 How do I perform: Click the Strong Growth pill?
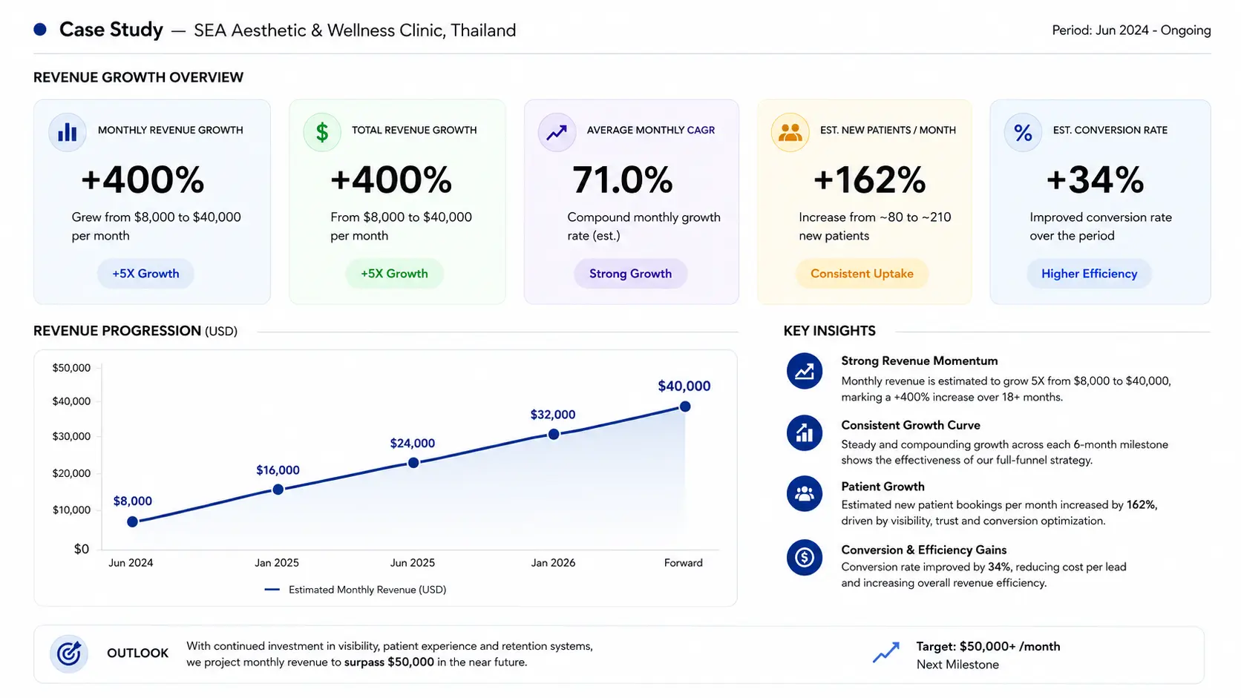pos(630,274)
